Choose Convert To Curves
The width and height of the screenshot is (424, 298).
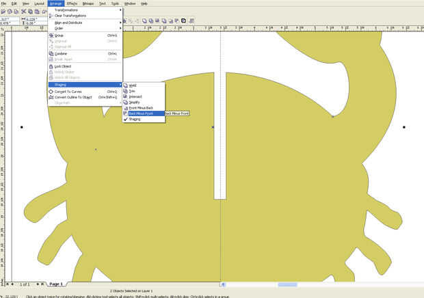coord(85,92)
